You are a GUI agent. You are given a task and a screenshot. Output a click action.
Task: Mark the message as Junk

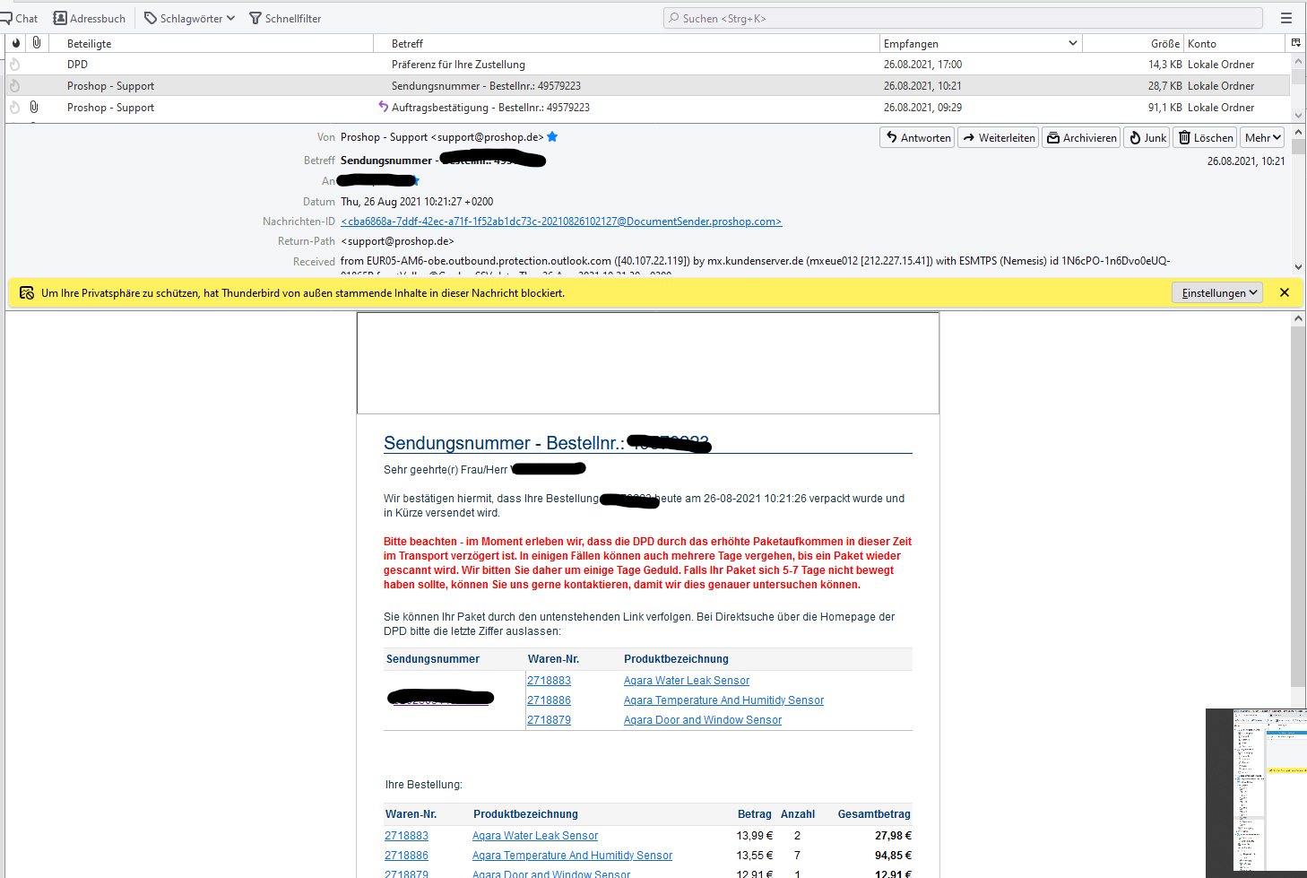click(1147, 137)
